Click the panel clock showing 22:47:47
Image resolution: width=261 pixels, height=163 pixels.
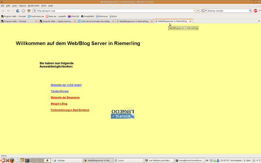236,160
